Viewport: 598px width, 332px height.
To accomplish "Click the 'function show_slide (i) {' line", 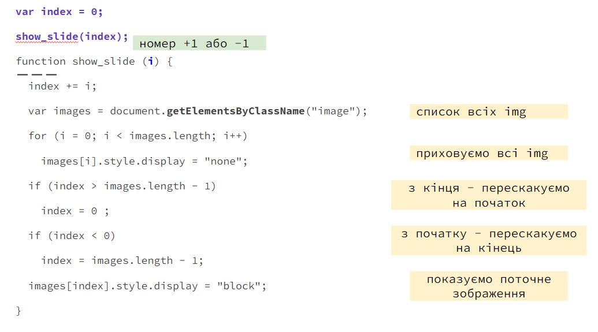I will click(94, 61).
